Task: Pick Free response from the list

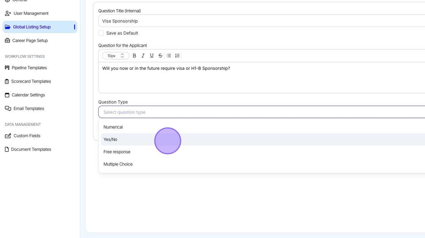Action: 117,152
